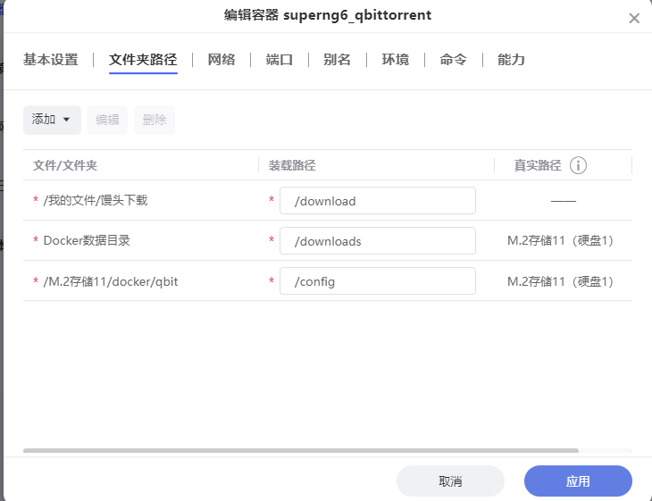The width and height of the screenshot is (652, 501).
Task: Click the /download mount path field
Action: (x=377, y=201)
